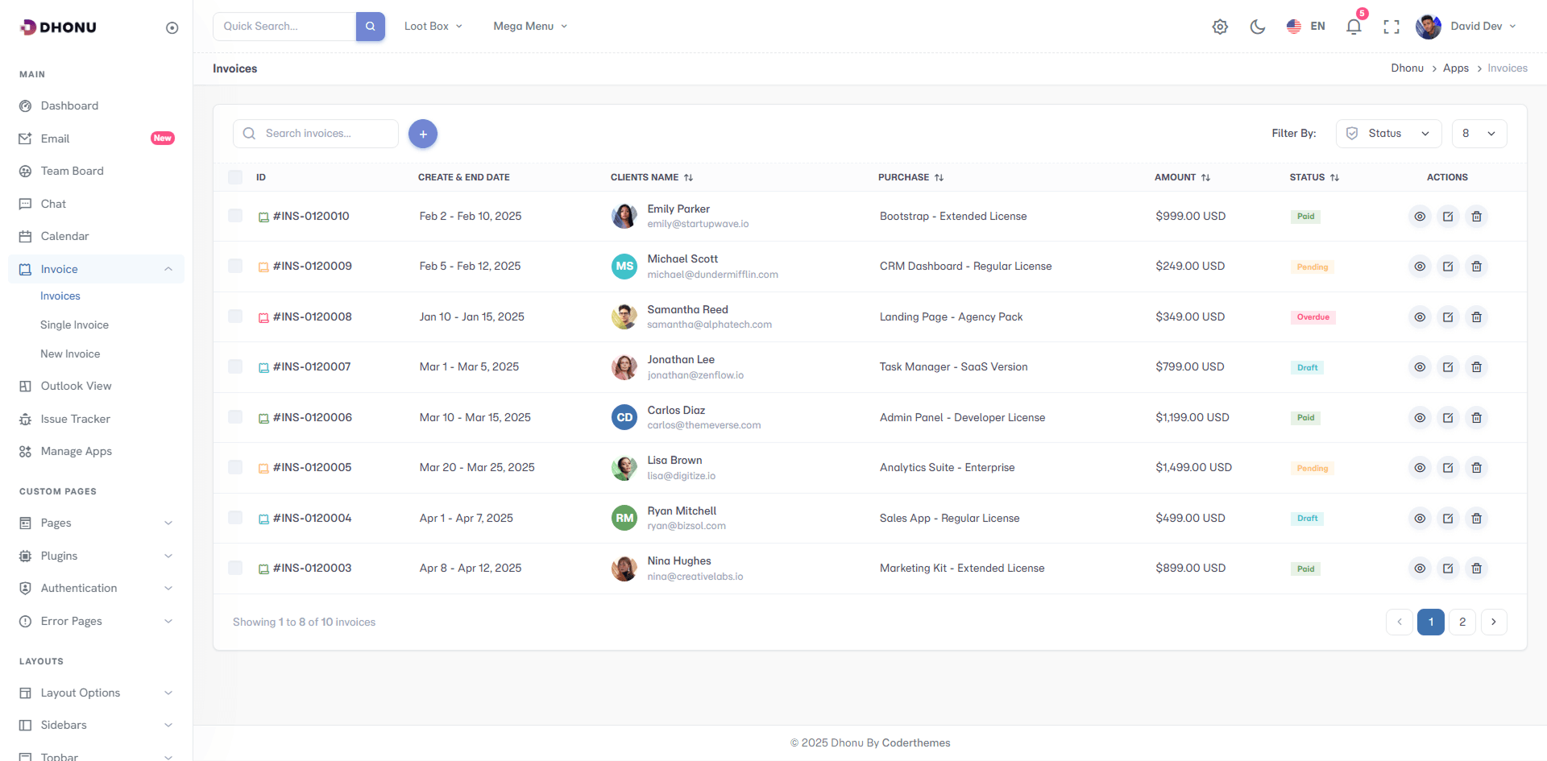This screenshot has width=1547, height=761.
Task: Select the checkbox for invoice #INS-0120007
Action: (x=235, y=366)
